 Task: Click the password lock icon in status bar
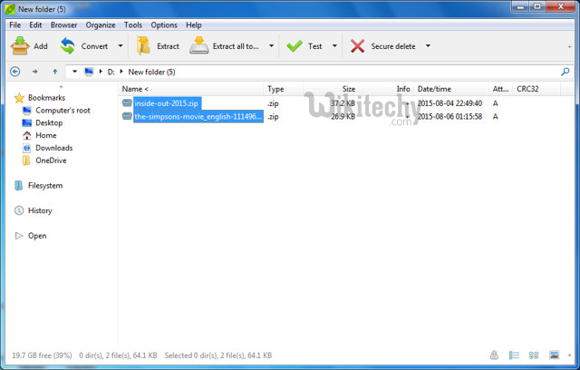coord(494,355)
